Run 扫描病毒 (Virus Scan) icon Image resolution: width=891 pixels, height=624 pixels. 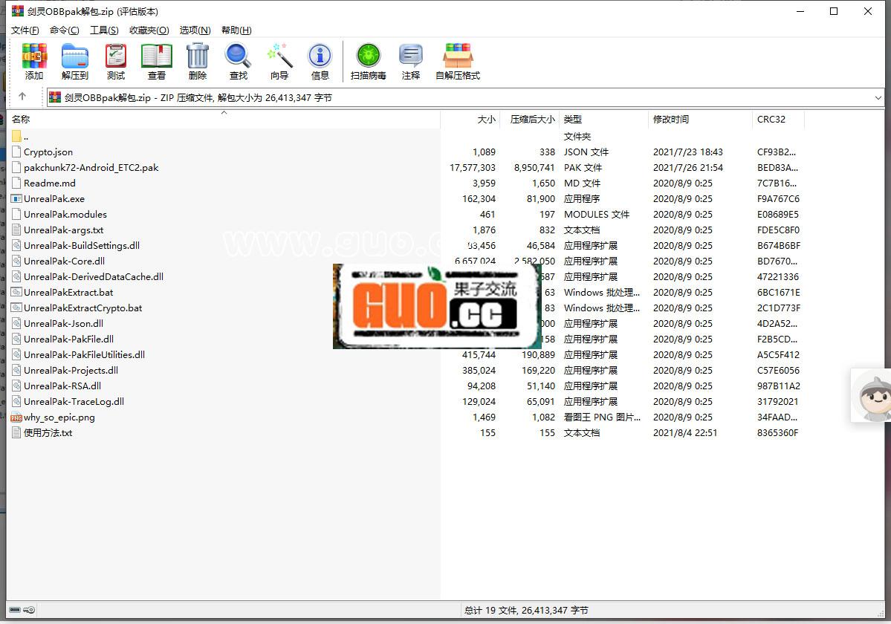tap(368, 56)
